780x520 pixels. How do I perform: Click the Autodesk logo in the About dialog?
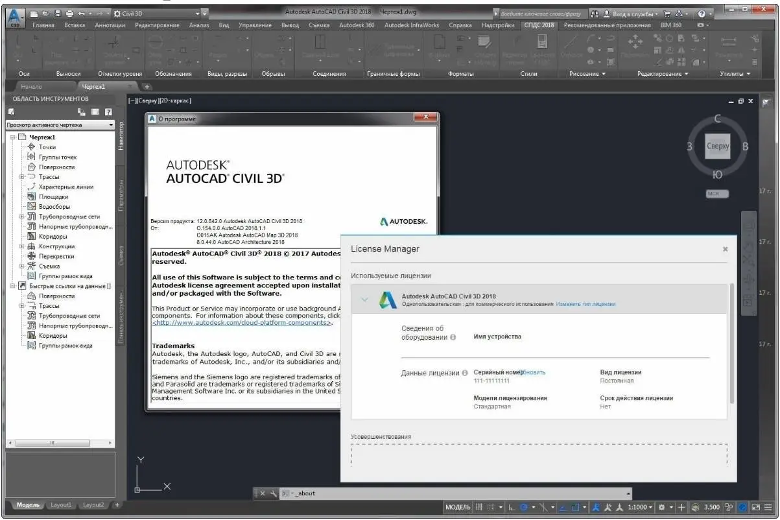coord(404,221)
